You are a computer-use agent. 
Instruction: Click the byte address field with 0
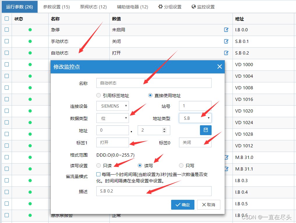[113, 130]
